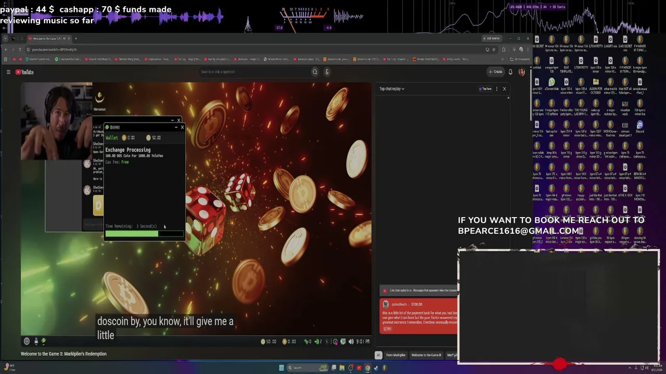
Task: Open the Internet Speed Test bookmark
Action: [x=37, y=59]
